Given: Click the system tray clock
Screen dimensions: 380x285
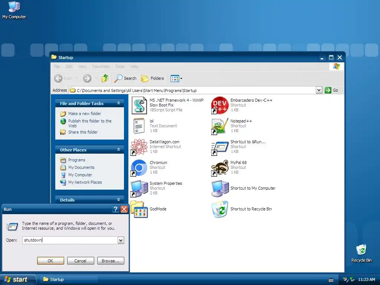Looking at the screenshot, I should coord(366,279).
